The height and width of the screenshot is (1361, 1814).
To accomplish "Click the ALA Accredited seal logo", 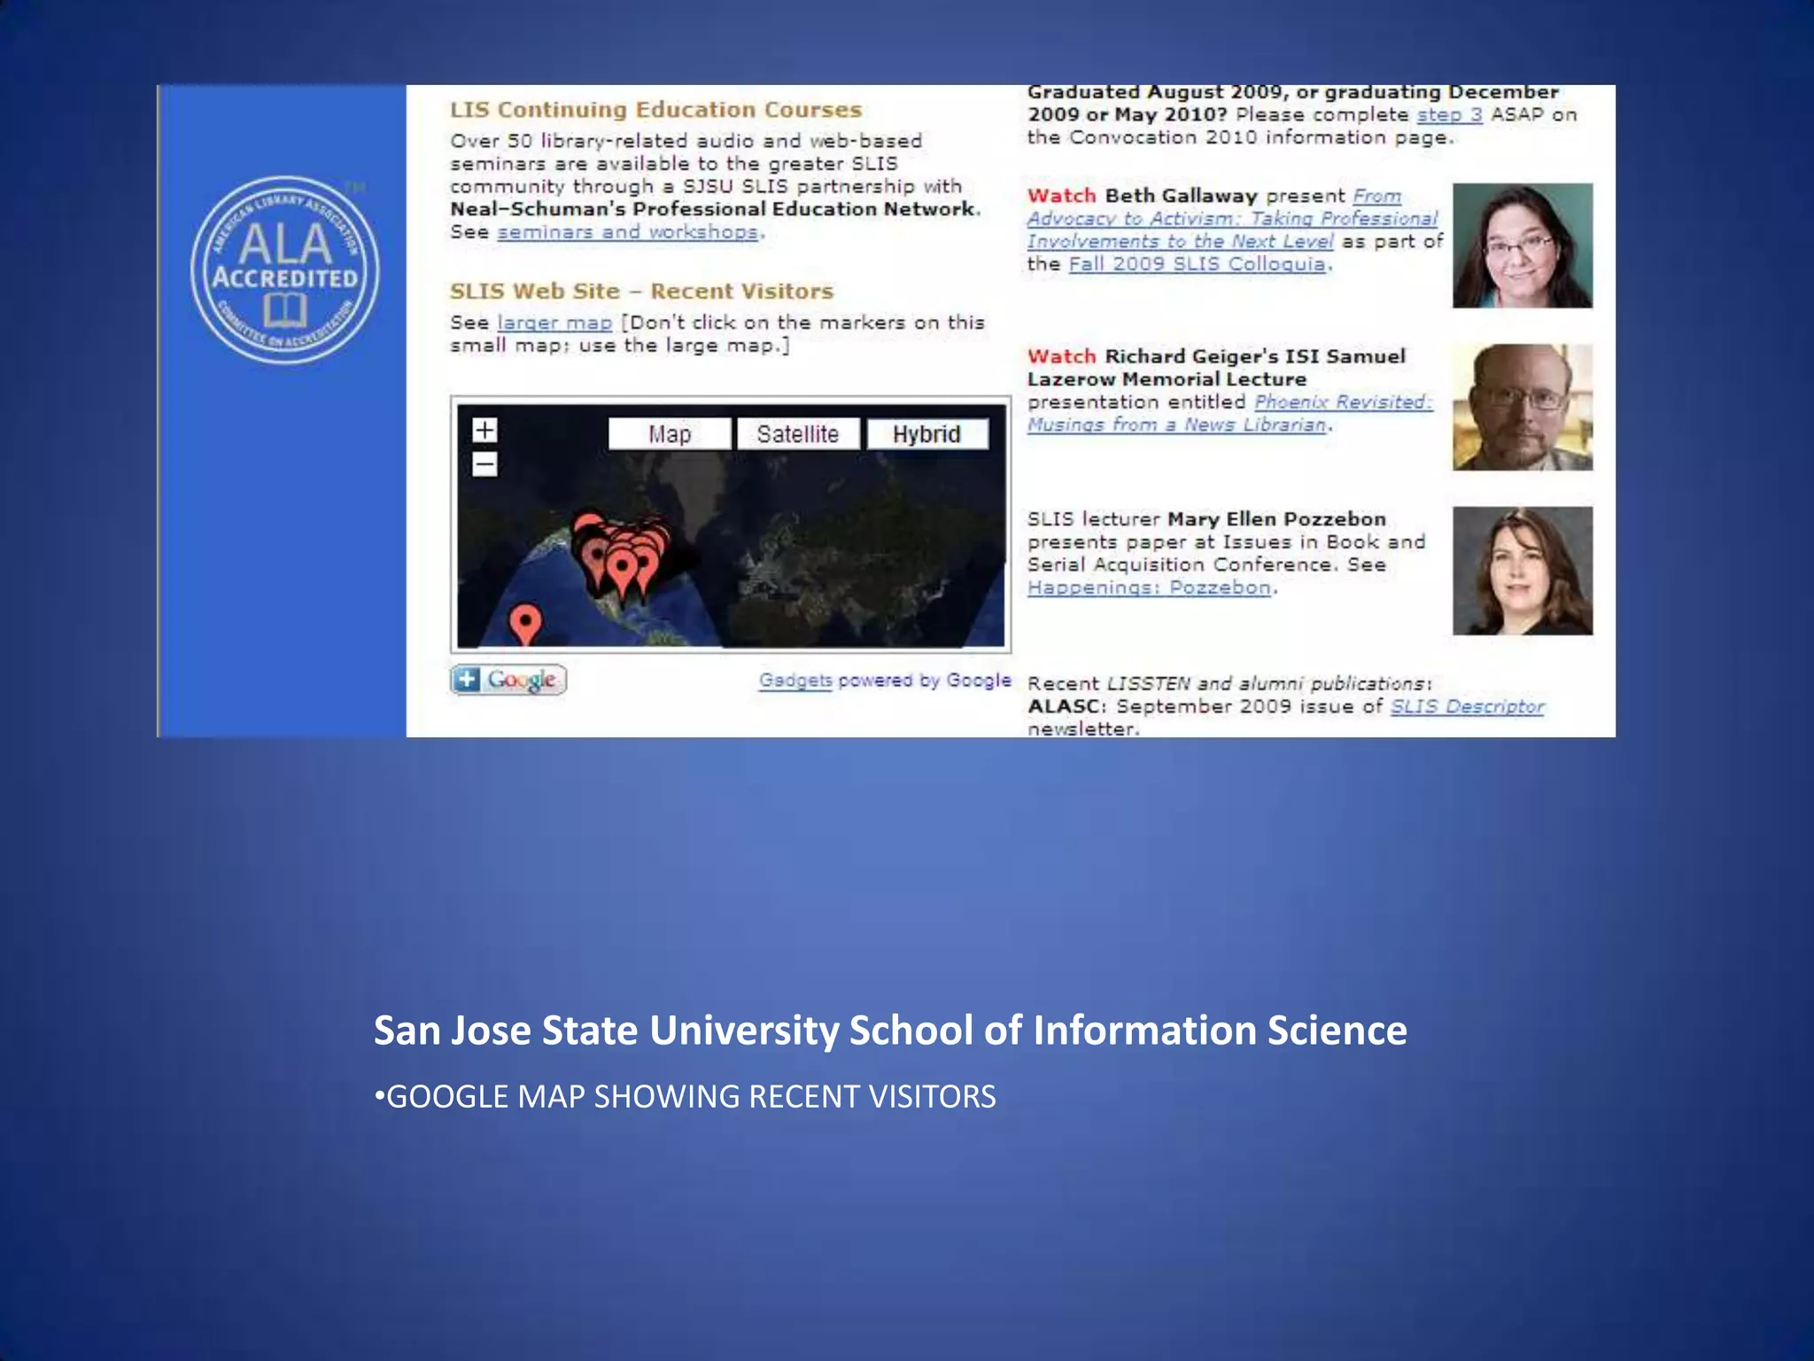I will pyautogui.click(x=285, y=270).
